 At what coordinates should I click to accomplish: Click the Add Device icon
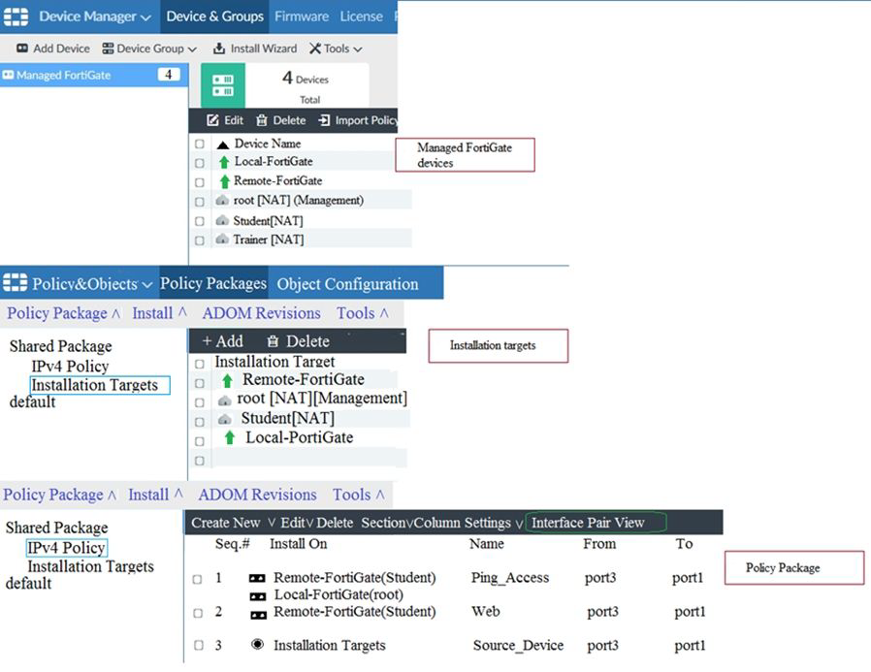coord(22,48)
